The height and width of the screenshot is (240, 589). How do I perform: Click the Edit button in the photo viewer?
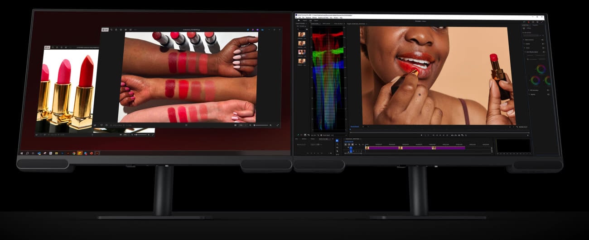coord(106,30)
